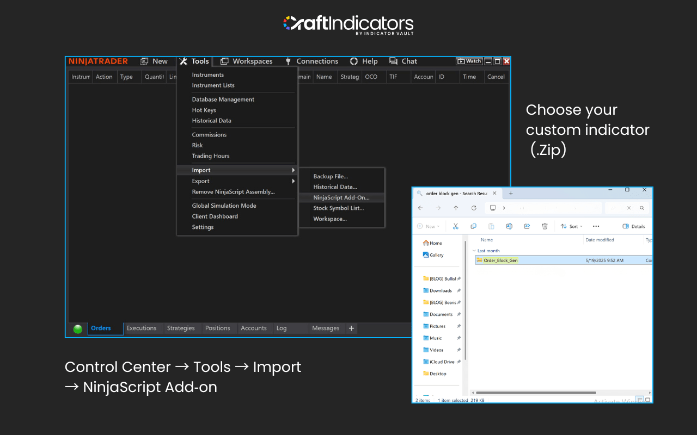Select Workspace import option
Image resolution: width=697 pixels, height=435 pixels.
pos(330,219)
